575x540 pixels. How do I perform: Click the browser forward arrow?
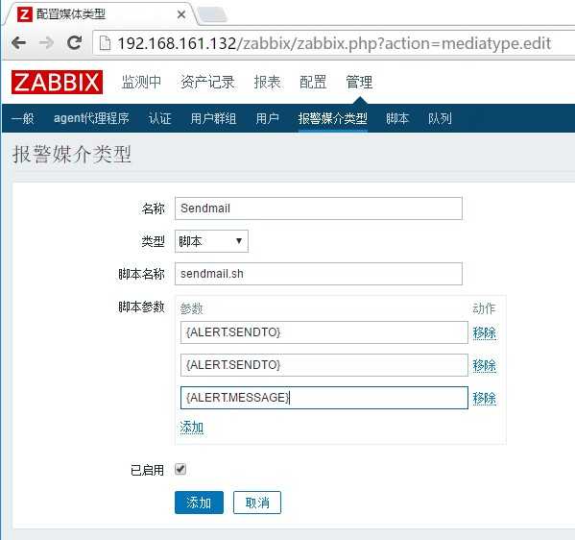[x=46, y=43]
